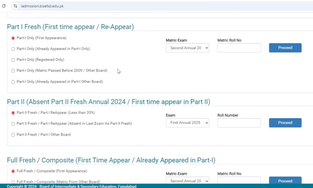Open Exam dropdown showing First Annual 2025
Screen dimensions: 313x188
[187, 123]
